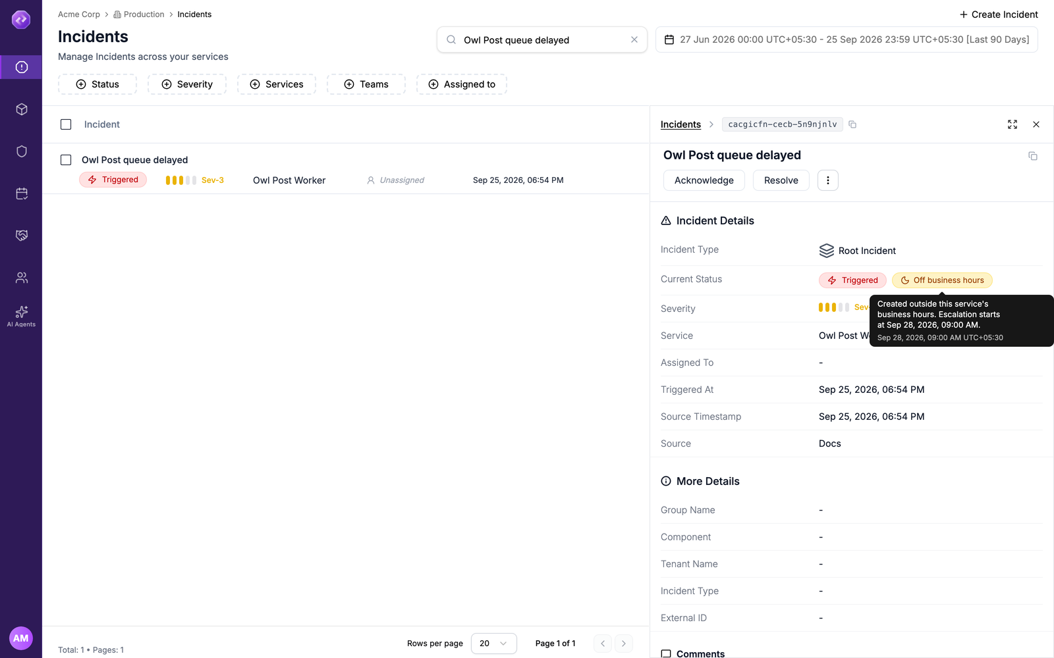
Task: Go to Acme Corp breadcrumb
Action: (79, 14)
